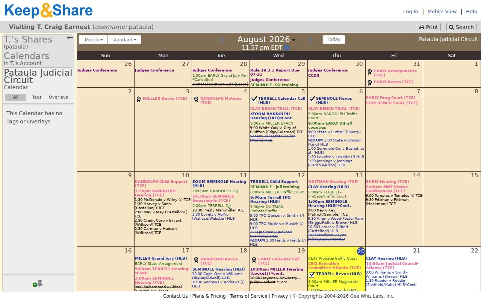481x301 pixels.
Task: Click the Today button
Action: click(334, 40)
